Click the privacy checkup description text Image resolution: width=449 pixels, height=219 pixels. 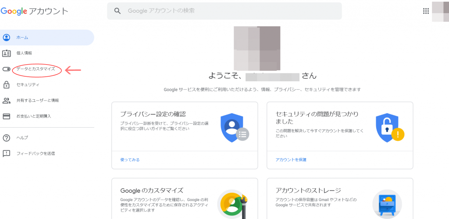click(164, 126)
